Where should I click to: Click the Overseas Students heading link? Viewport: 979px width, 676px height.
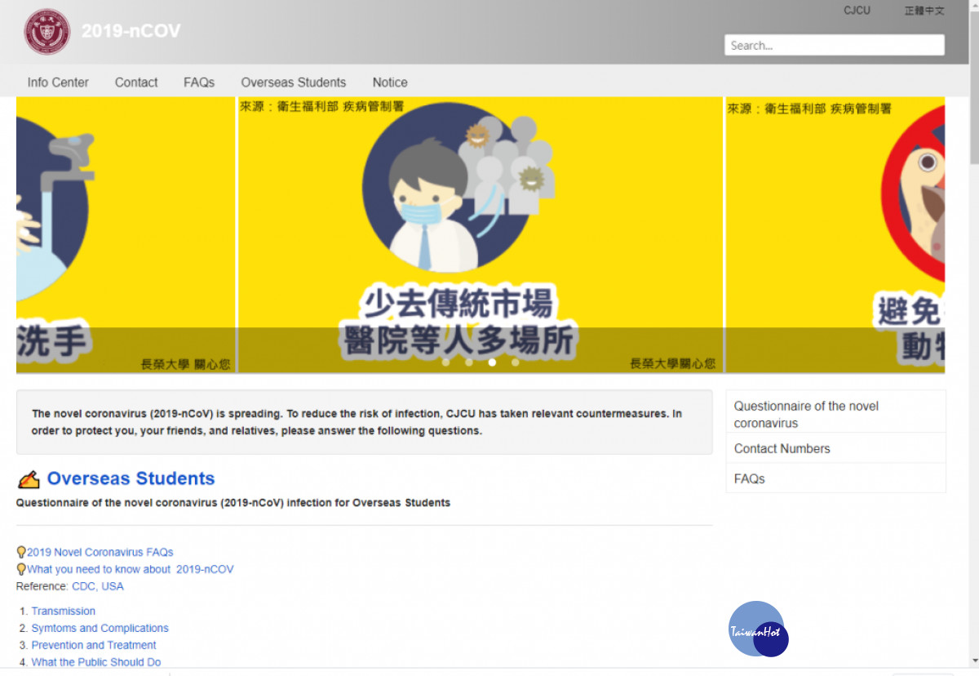[x=131, y=478]
